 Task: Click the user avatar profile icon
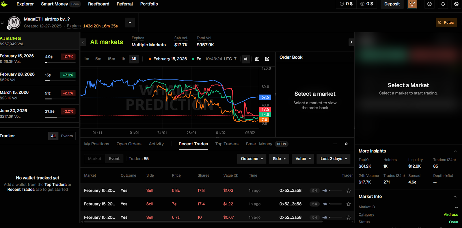coord(412,4)
